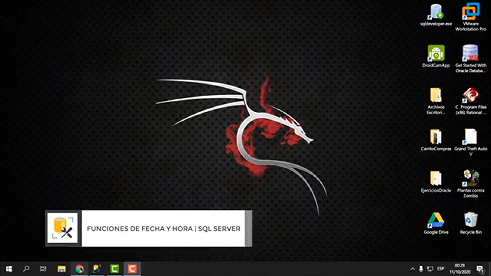Open the orange Camtasia recorder taskbar icon
491x276 pixels.
132,269
